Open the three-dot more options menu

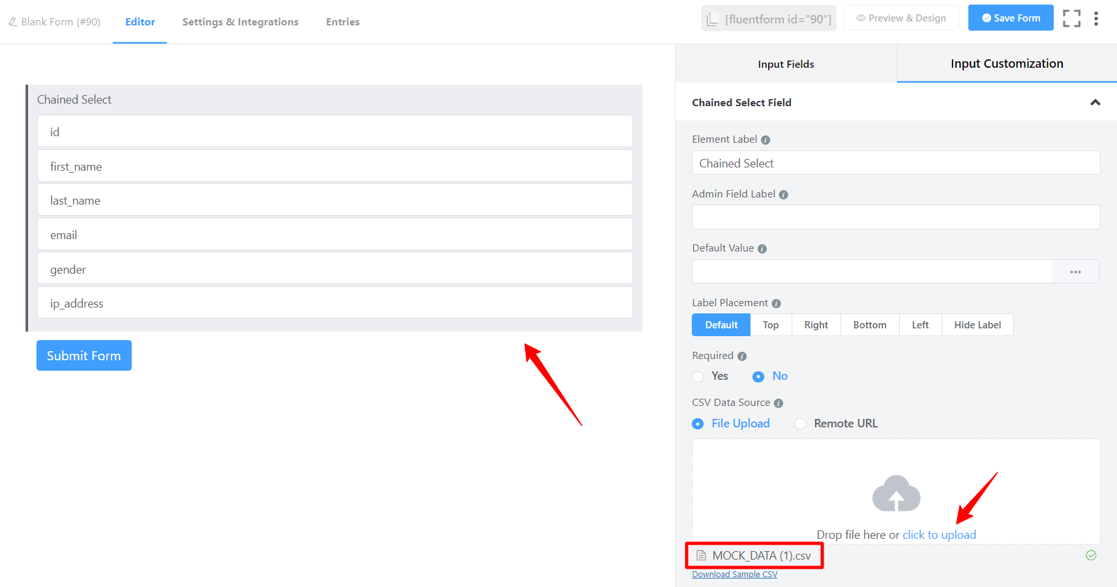(x=1096, y=18)
